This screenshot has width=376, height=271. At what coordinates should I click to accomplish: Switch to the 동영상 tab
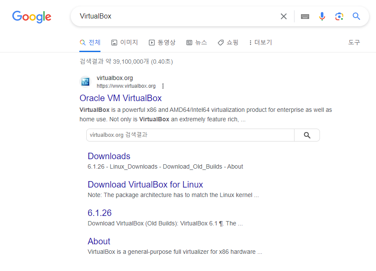[x=162, y=43]
